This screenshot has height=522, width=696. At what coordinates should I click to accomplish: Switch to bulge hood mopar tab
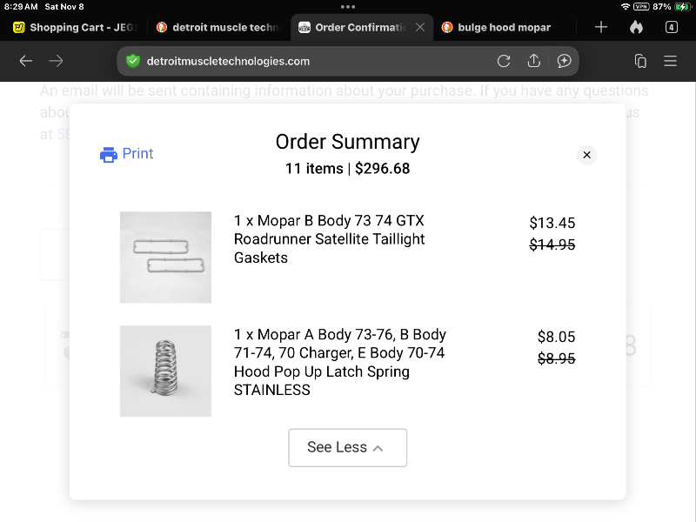click(505, 27)
